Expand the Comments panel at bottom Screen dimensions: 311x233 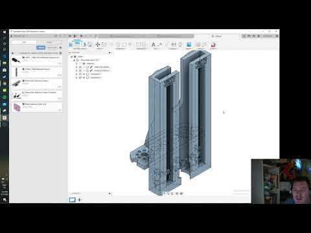click(109, 194)
